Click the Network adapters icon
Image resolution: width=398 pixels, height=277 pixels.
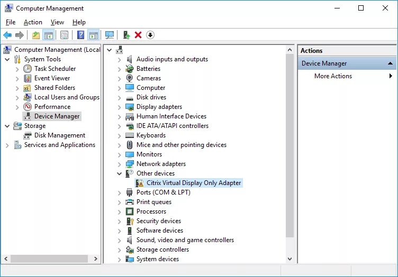[x=130, y=164]
